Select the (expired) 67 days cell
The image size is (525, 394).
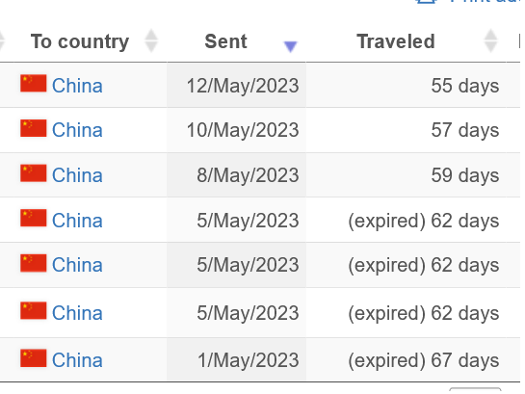click(406, 360)
